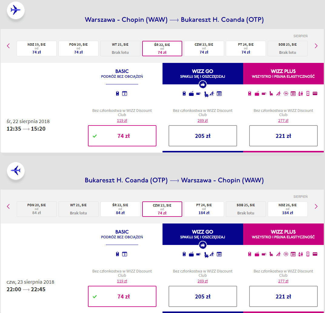Select outbound date CZW 23, SIE
Screen dimensions: 325x313
click(204, 49)
